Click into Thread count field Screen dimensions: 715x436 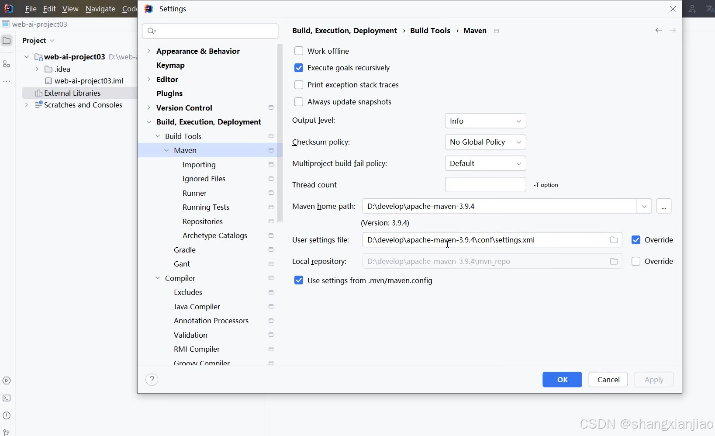[x=485, y=185]
